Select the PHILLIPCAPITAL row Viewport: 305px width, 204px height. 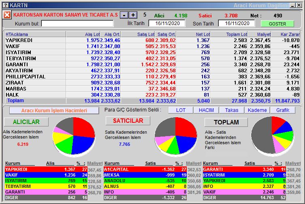[x=152, y=77]
